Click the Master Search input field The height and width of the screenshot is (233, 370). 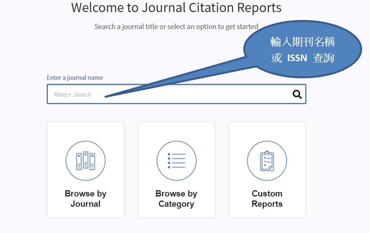point(176,94)
